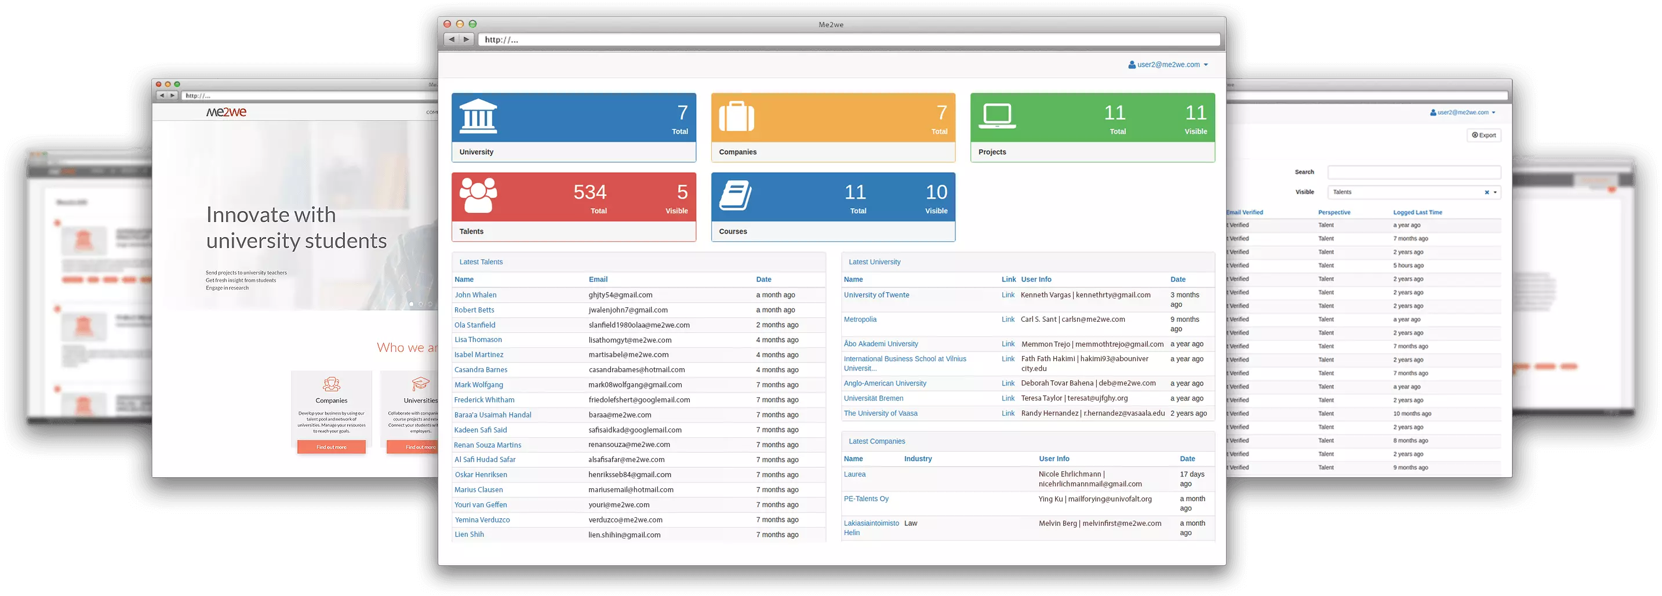Open the Visible Talents dropdown in right window
The width and height of the screenshot is (1662, 596).
click(x=1414, y=192)
